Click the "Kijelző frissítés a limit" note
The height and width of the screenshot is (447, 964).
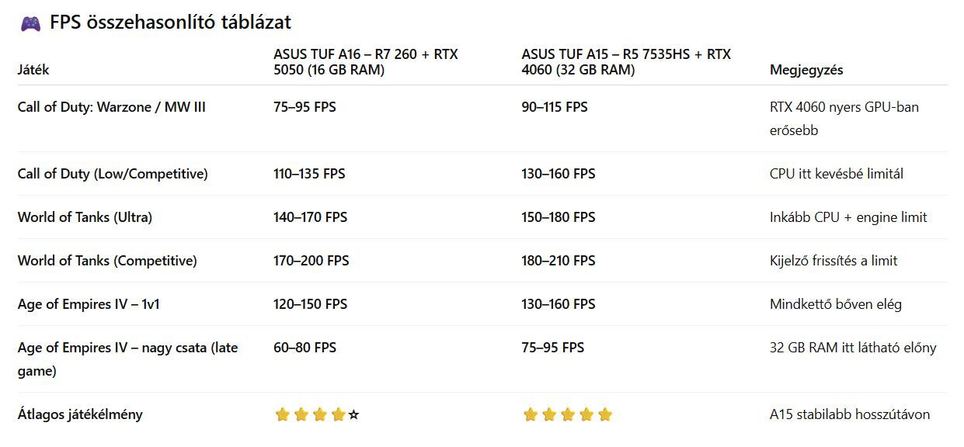click(x=833, y=261)
